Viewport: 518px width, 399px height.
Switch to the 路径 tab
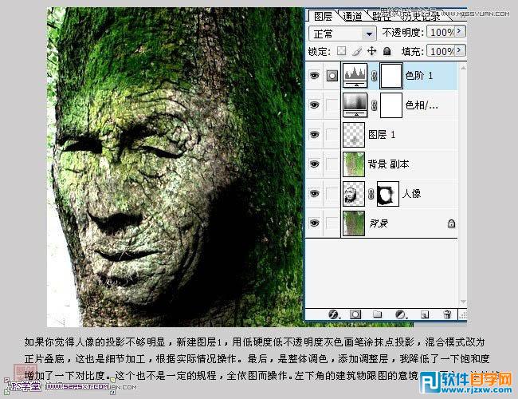[381, 16]
